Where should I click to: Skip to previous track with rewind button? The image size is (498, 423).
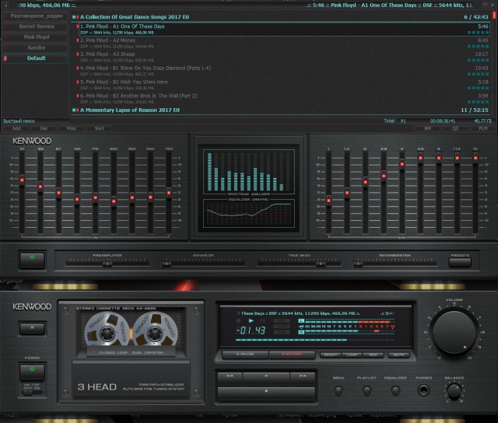(230, 376)
